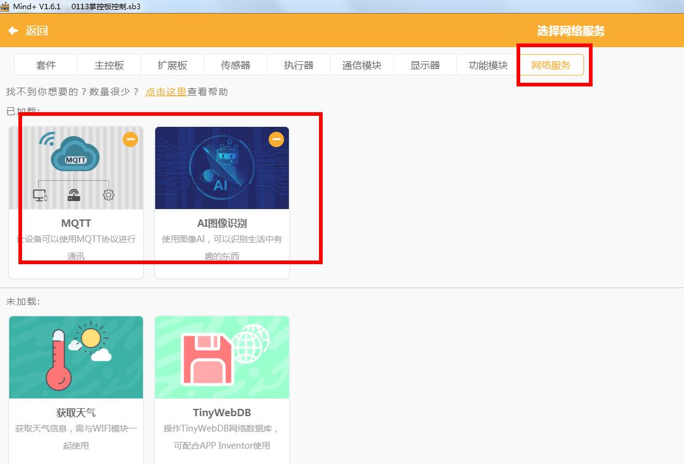Click the MQTT card title
The width and height of the screenshot is (684, 464).
coord(76,223)
